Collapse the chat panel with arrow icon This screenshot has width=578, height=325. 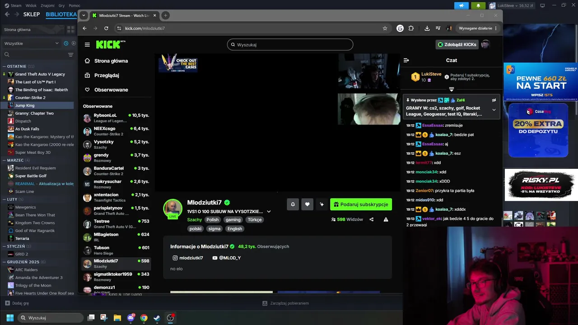pyautogui.click(x=406, y=60)
